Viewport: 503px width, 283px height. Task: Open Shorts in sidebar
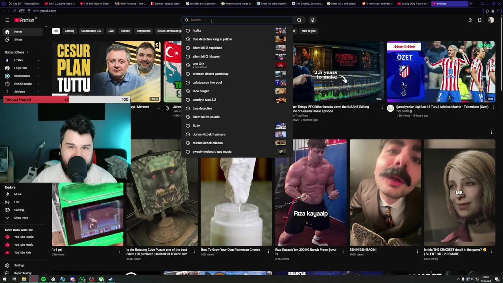pyautogui.click(x=22, y=40)
